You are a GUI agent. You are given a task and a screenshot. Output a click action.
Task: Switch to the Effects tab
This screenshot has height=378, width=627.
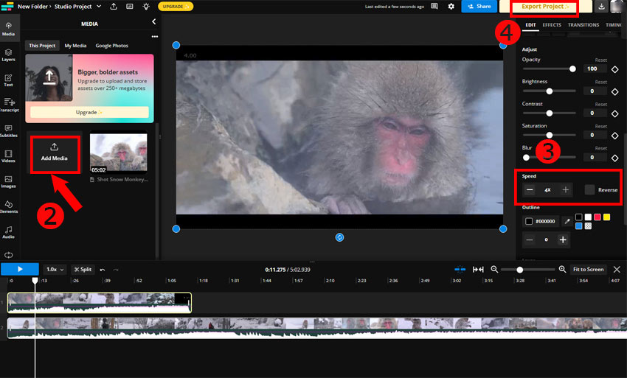pos(552,25)
